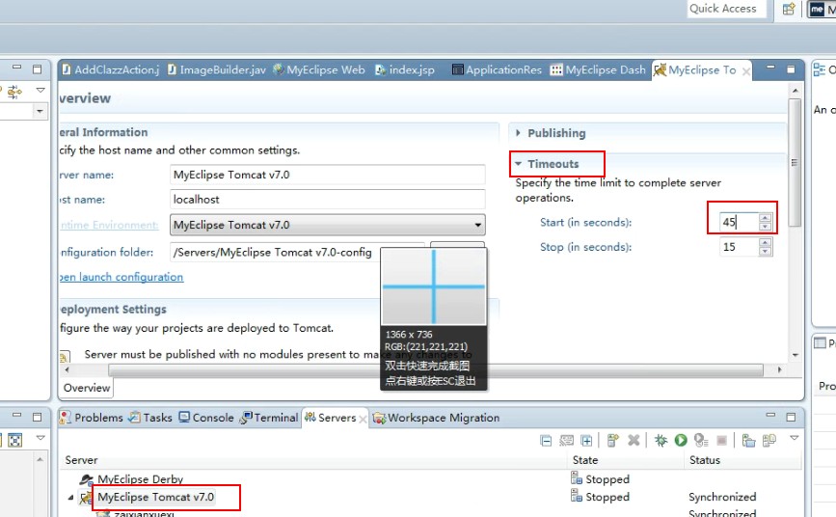Open the Tasks tab
This screenshot has height=517, width=836.
(150, 418)
